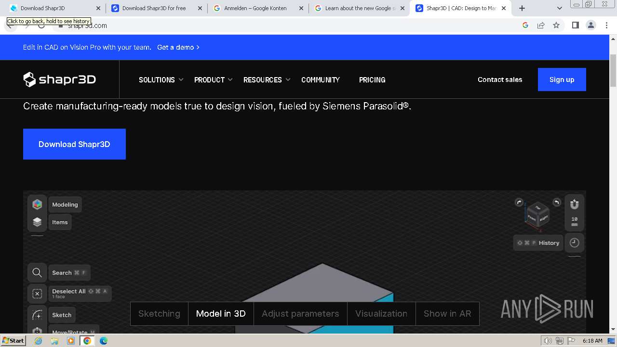The image size is (617, 347).
Task: Select the Sketch tool icon
Action: point(37,315)
